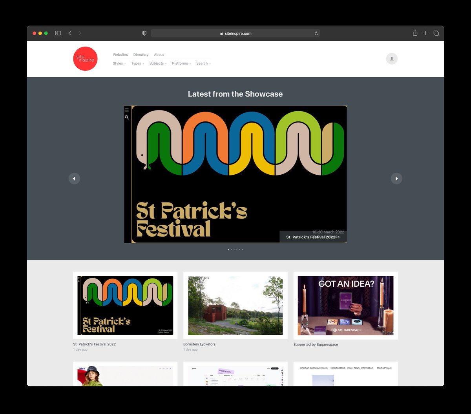This screenshot has width=471, height=414.
Task: Click the Safari forward arrow
Action: (80, 33)
